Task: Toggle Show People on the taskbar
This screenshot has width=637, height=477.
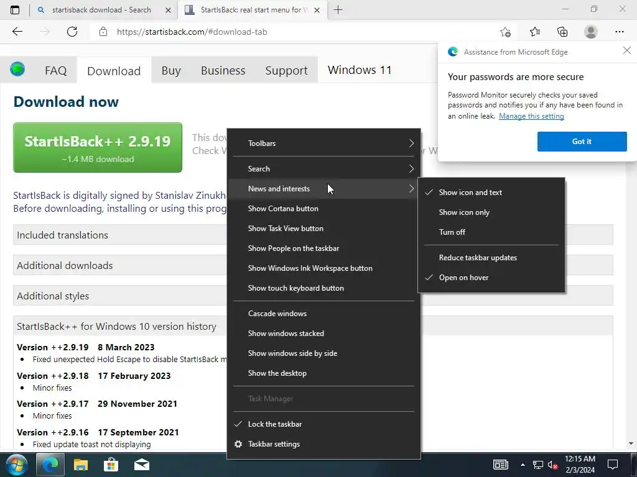Action: [x=323, y=248]
